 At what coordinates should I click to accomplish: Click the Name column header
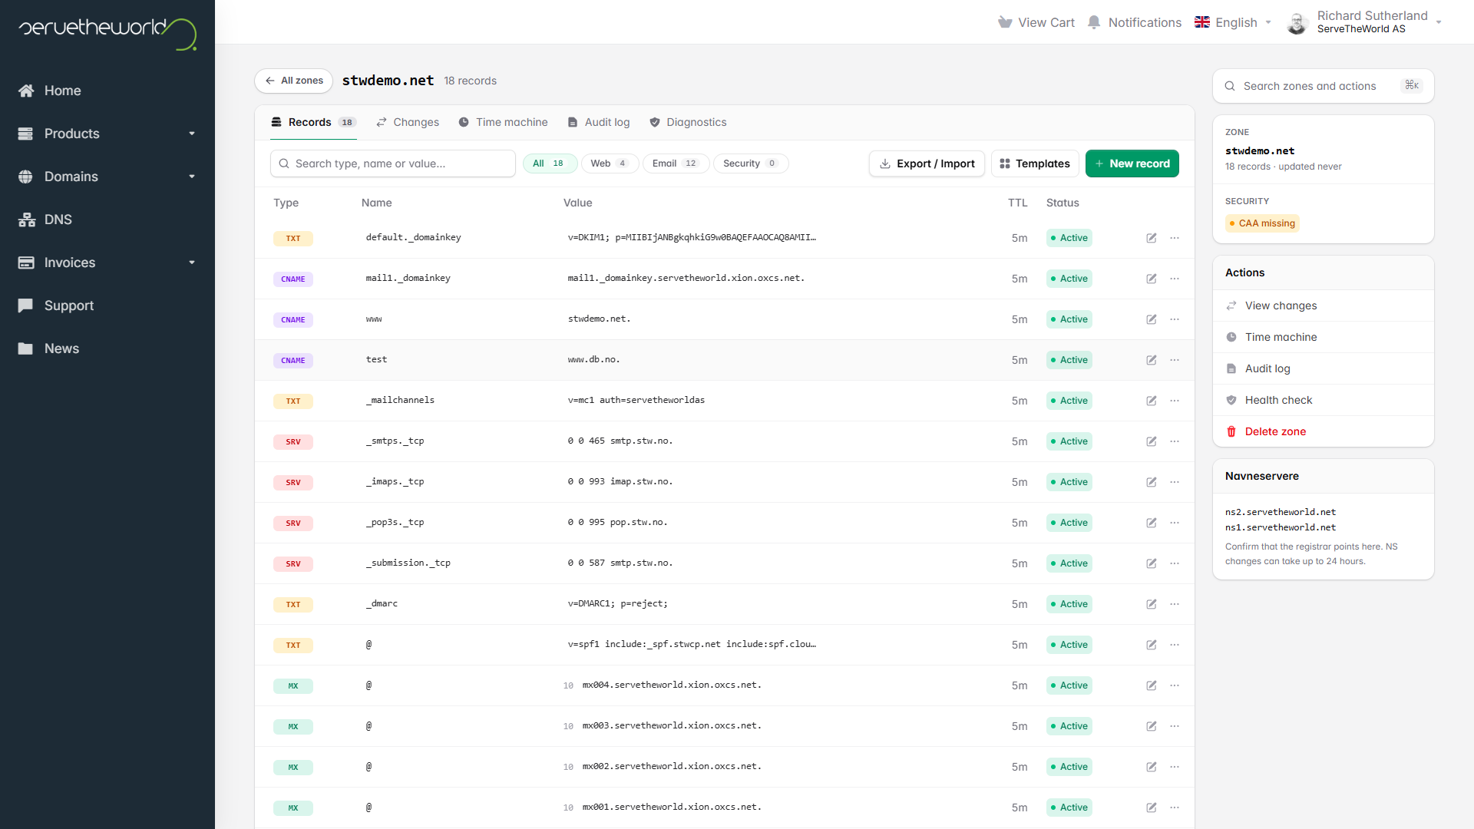point(376,203)
